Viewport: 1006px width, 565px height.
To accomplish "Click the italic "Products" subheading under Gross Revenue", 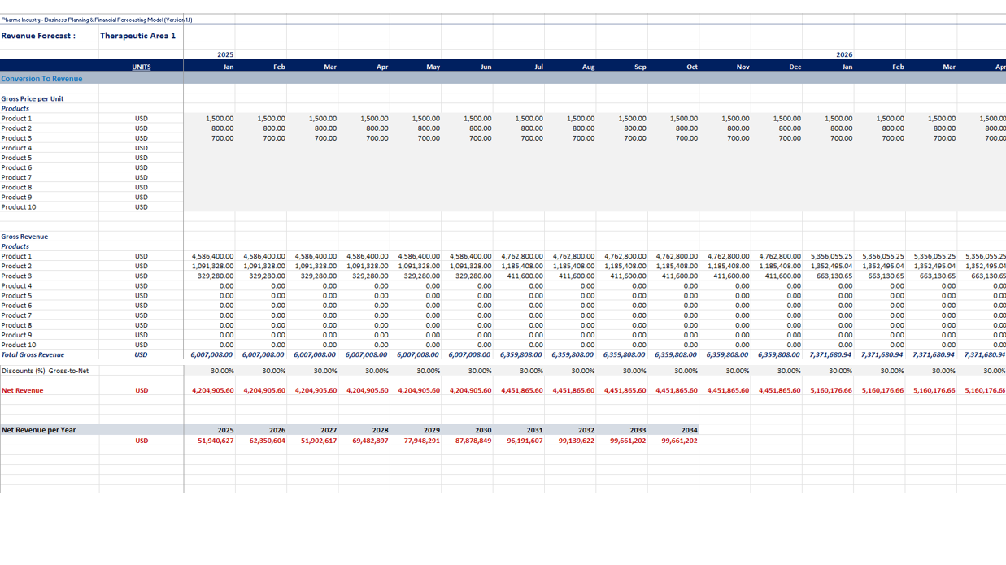I will point(15,246).
